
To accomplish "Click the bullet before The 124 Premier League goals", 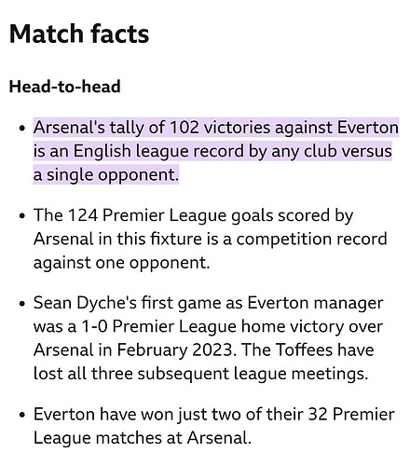I will point(21,215).
